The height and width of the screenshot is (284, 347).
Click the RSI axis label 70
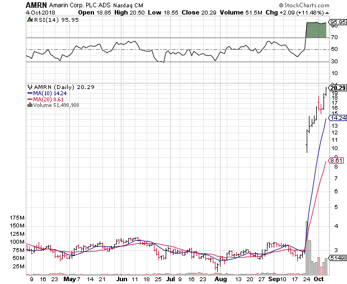point(335,38)
